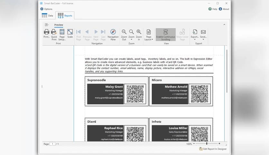Click the Supranoodle label heading
Image resolution: width=269 pixels, height=155 pixels.
coord(97,80)
